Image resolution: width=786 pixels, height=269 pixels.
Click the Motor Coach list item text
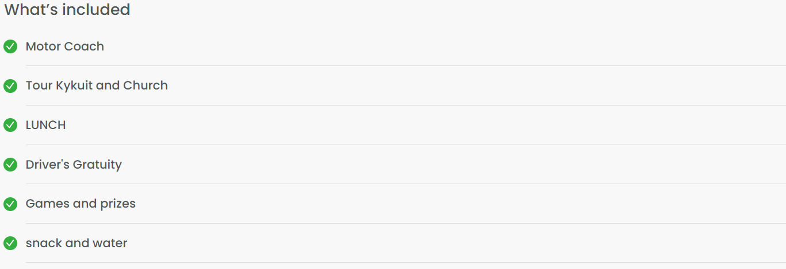tap(65, 46)
